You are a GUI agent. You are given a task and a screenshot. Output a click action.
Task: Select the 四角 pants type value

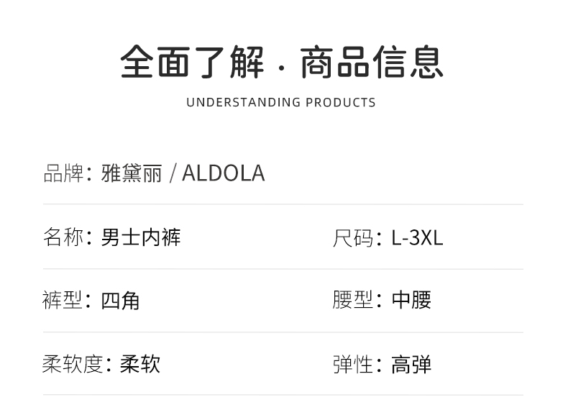(x=121, y=300)
